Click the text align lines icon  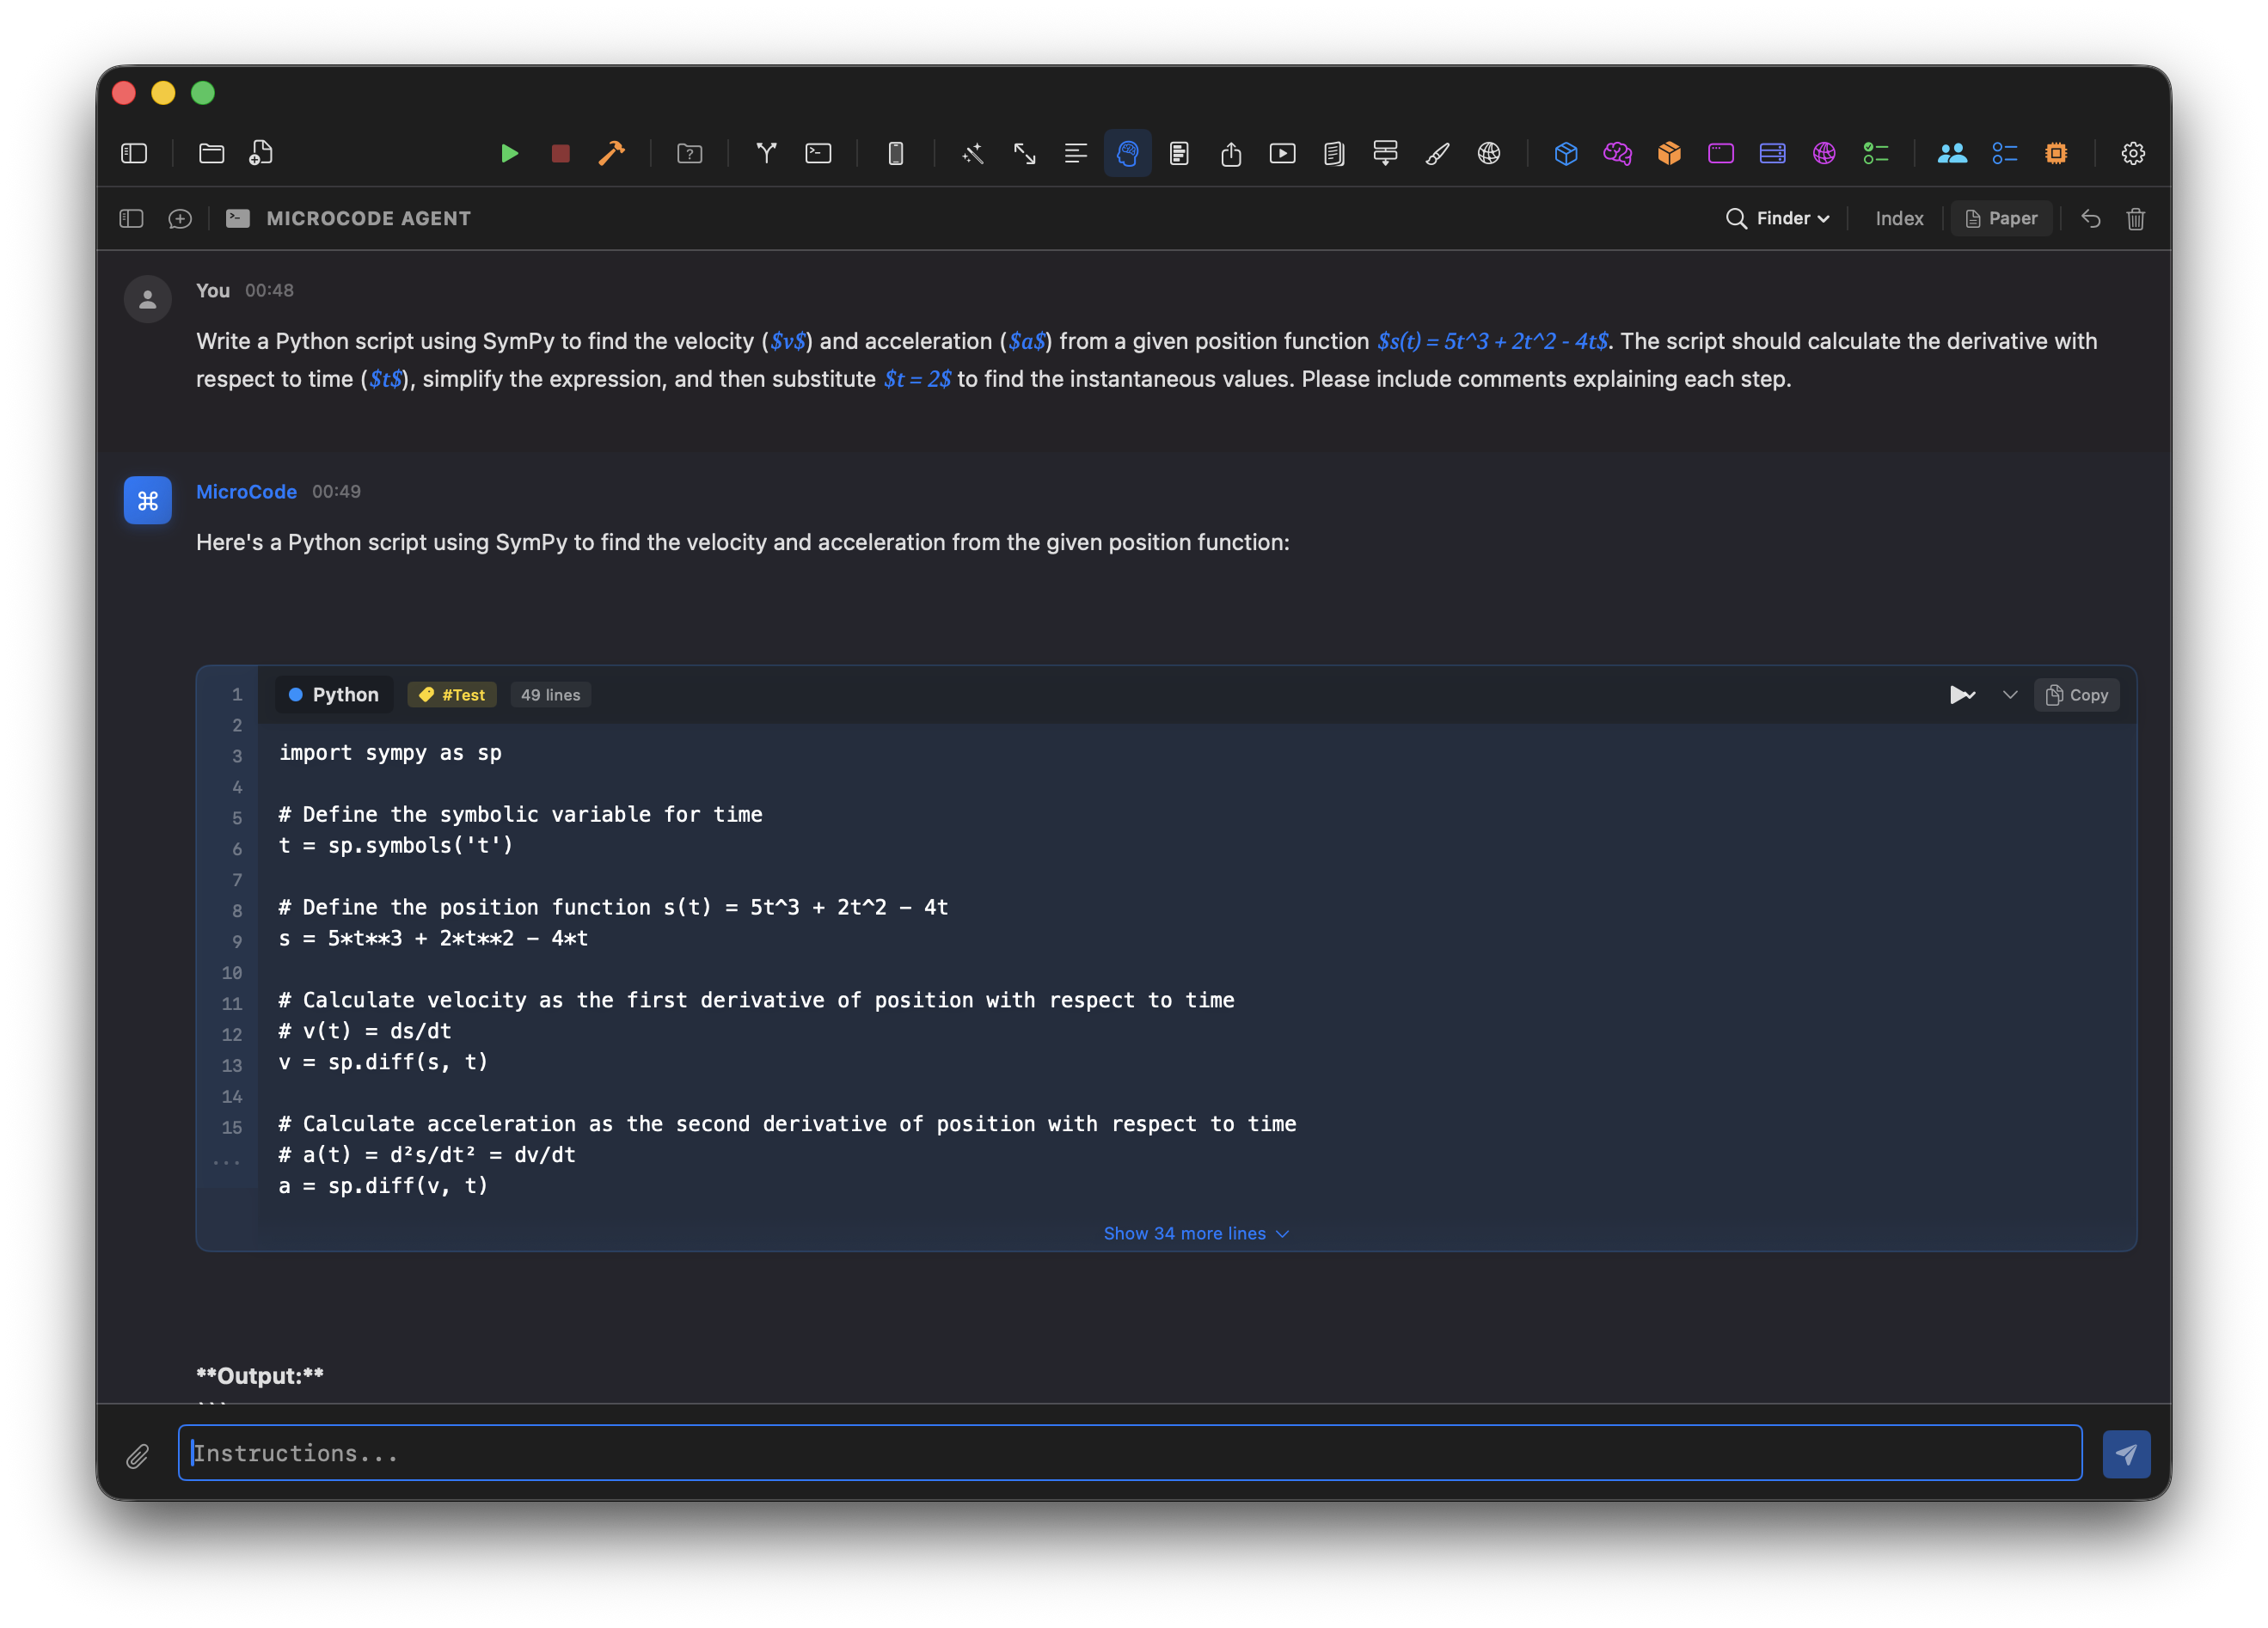coord(1075,153)
